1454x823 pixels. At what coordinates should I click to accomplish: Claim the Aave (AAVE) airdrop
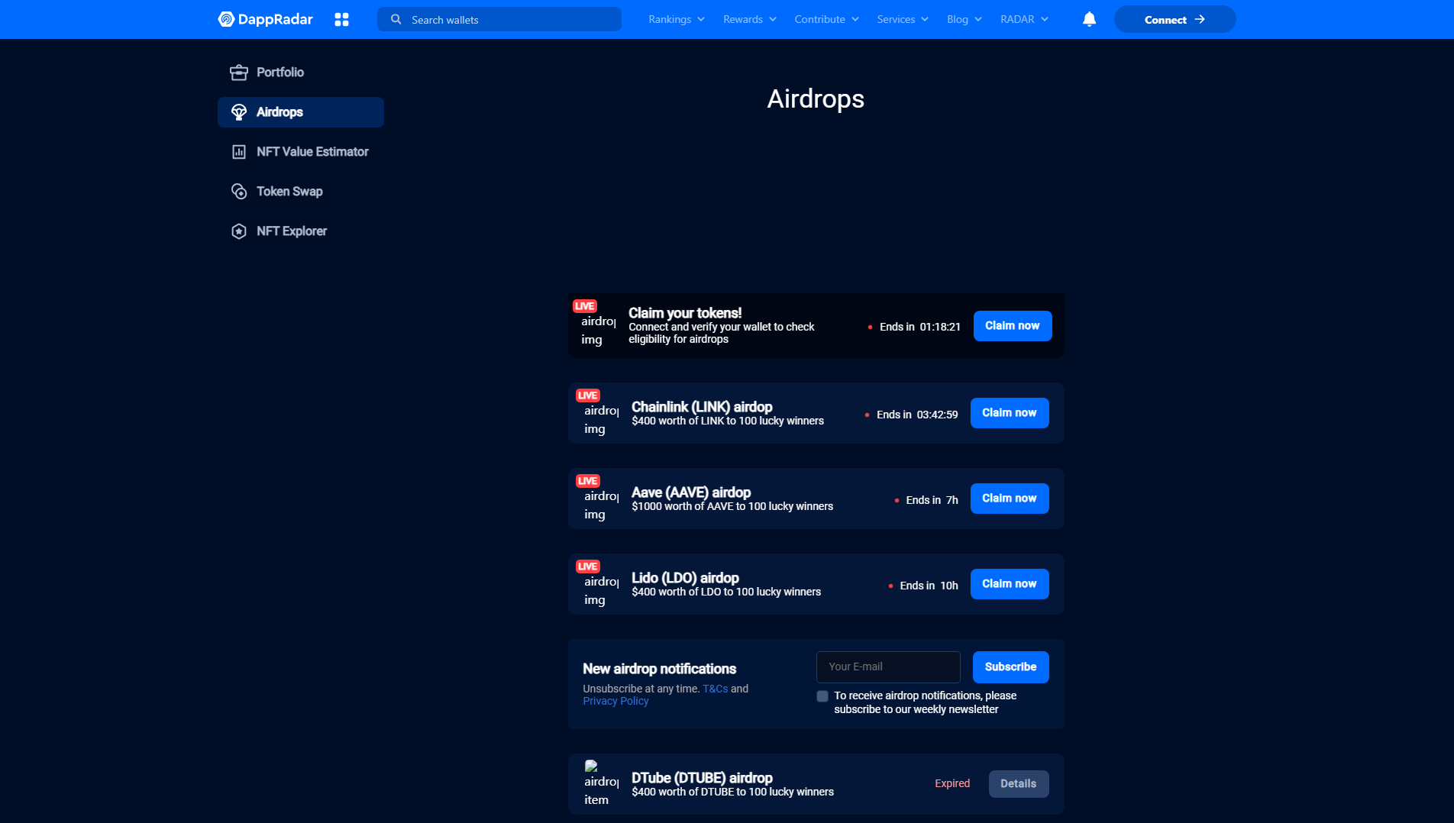[x=1010, y=499]
